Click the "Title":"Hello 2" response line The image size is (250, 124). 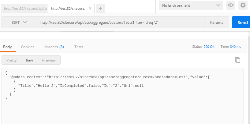pyautogui.click(x=81, y=86)
